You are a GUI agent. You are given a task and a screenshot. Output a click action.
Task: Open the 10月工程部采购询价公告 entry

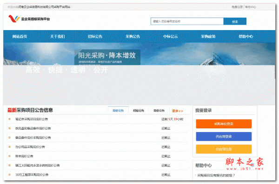(x=32, y=175)
